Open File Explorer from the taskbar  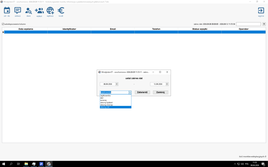pos(26,164)
